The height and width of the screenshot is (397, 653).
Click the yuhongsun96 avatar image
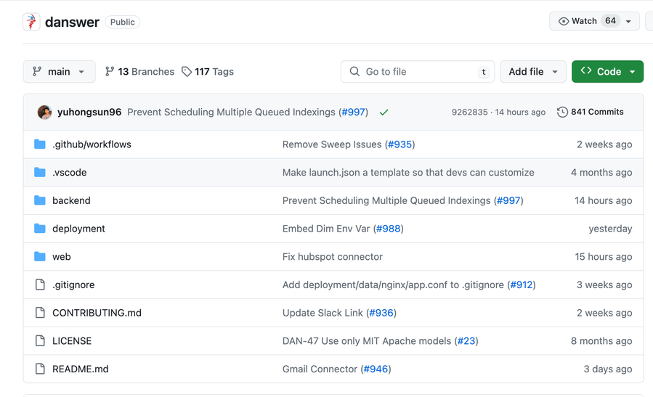(x=44, y=112)
